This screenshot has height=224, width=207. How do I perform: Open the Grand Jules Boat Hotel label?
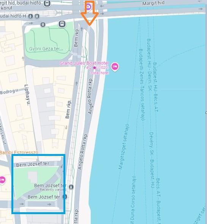(84, 63)
